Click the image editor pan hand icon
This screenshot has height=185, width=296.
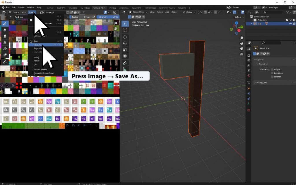pyautogui.click(x=115, y=29)
